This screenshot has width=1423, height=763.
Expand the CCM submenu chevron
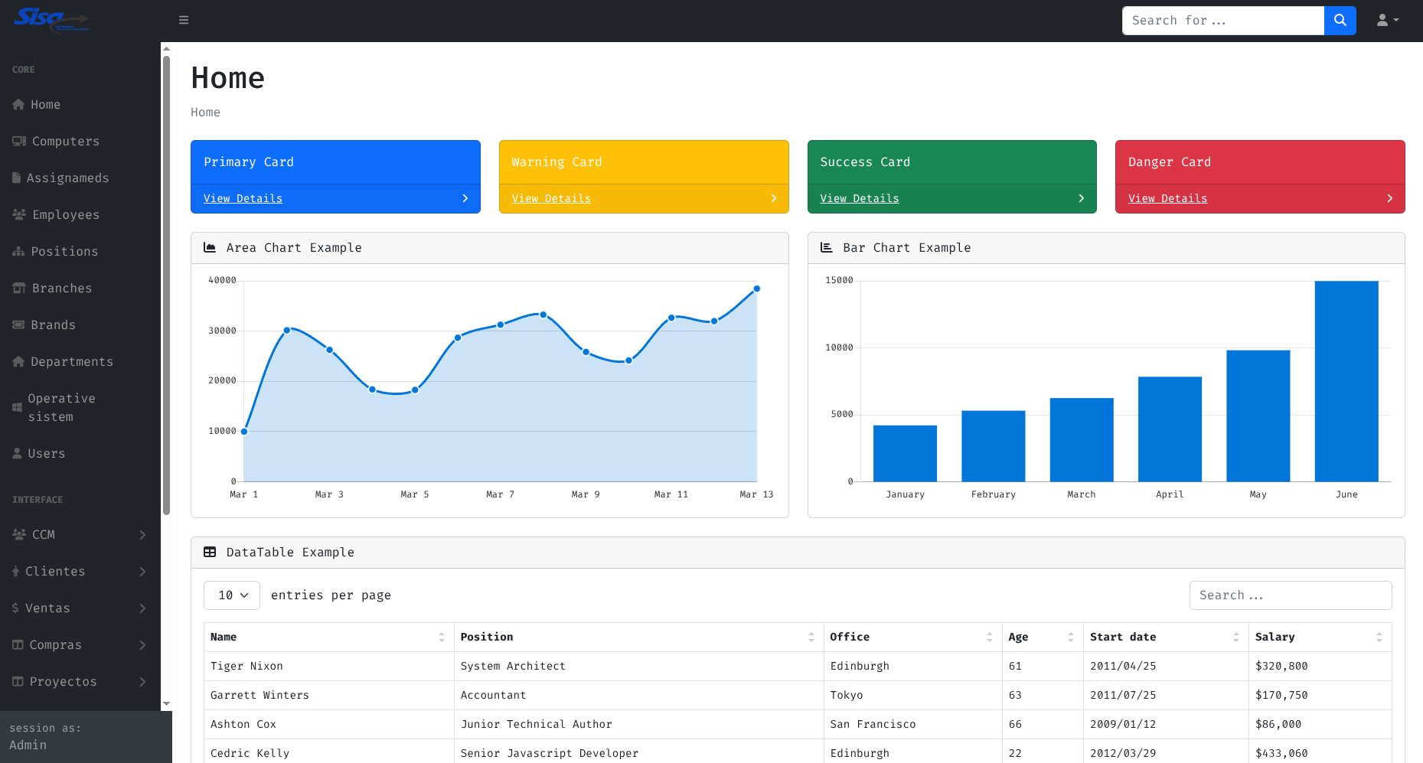[142, 535]
